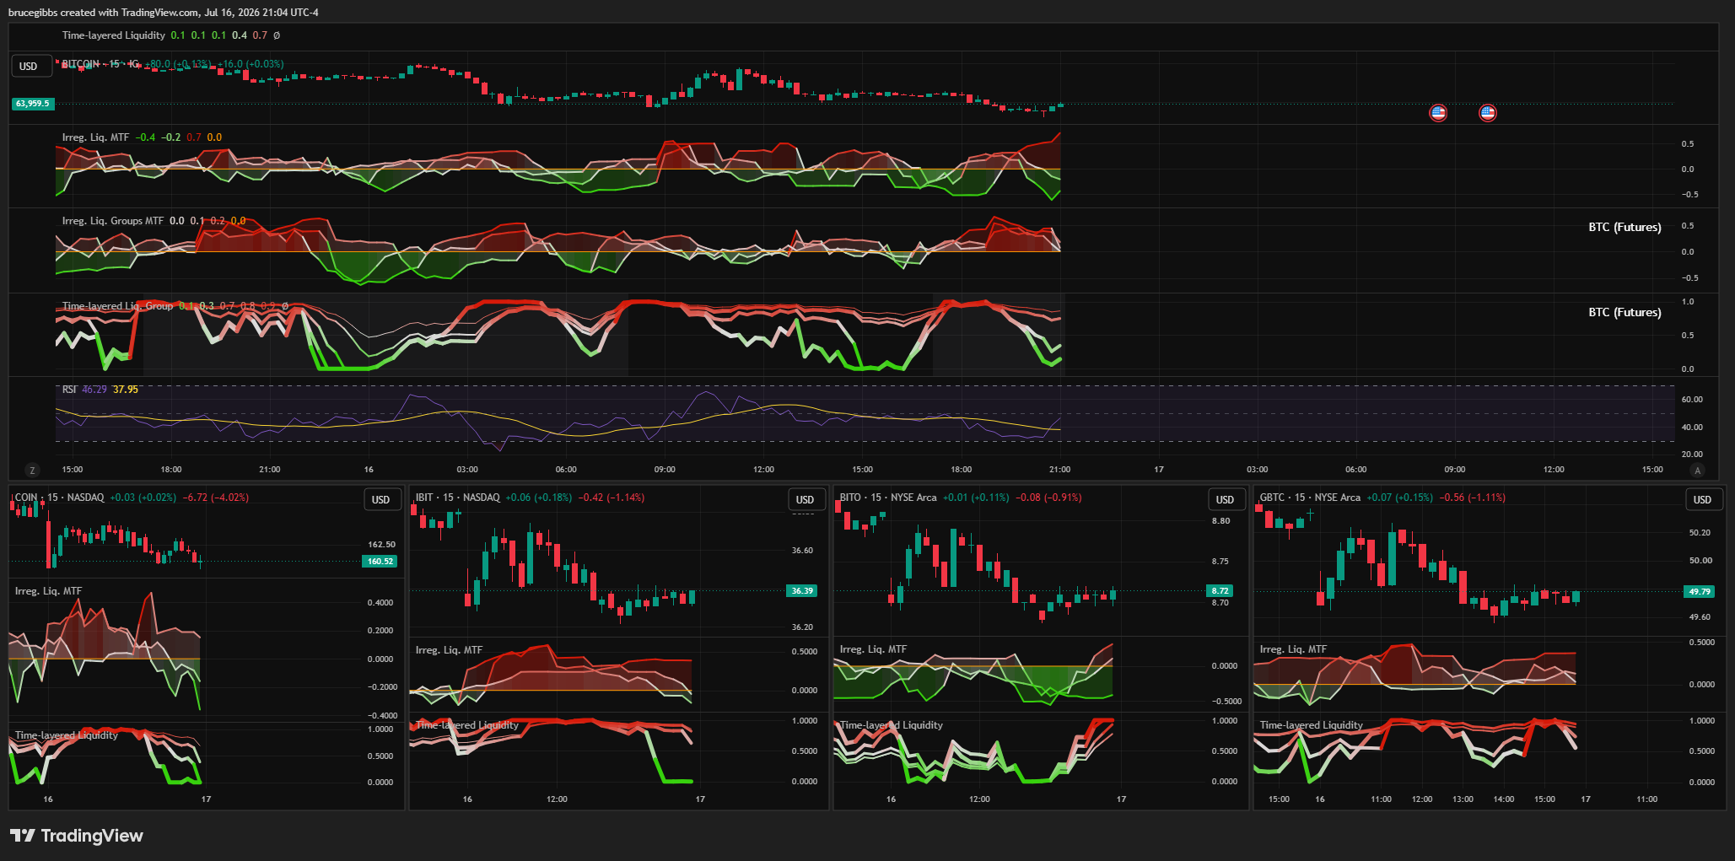The image size is (1735, 861).
Task: Click the GBTC 15 NYSE Arca title
Action: click(1310, 498)
